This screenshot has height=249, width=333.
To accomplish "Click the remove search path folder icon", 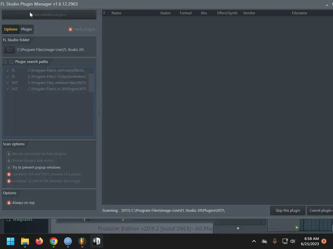I will 11,62.
